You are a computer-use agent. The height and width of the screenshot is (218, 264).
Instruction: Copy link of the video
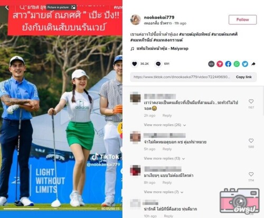point(244,77)
